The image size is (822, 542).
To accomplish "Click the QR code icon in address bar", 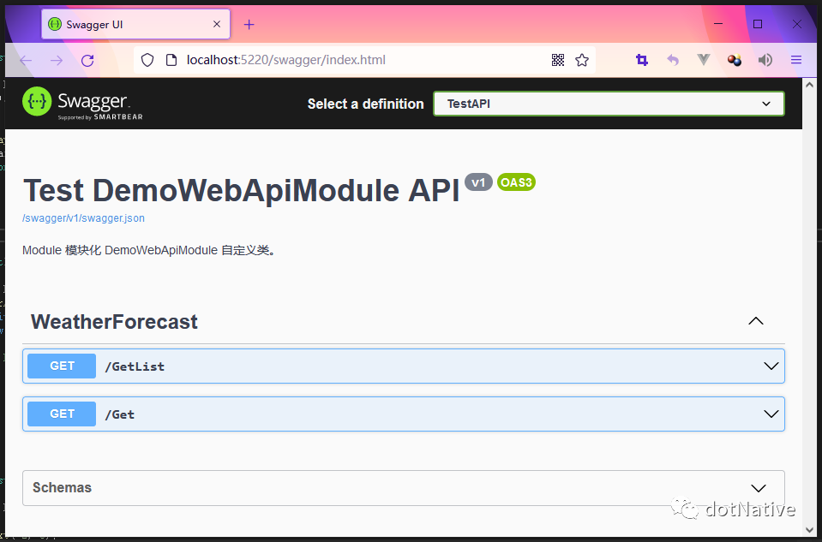I will [x=558, y=60].
